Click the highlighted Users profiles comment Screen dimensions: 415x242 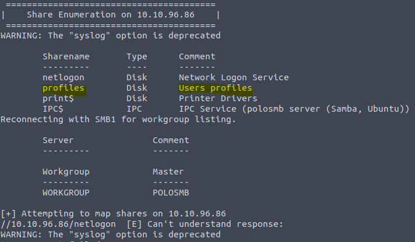tap(216, 88)
